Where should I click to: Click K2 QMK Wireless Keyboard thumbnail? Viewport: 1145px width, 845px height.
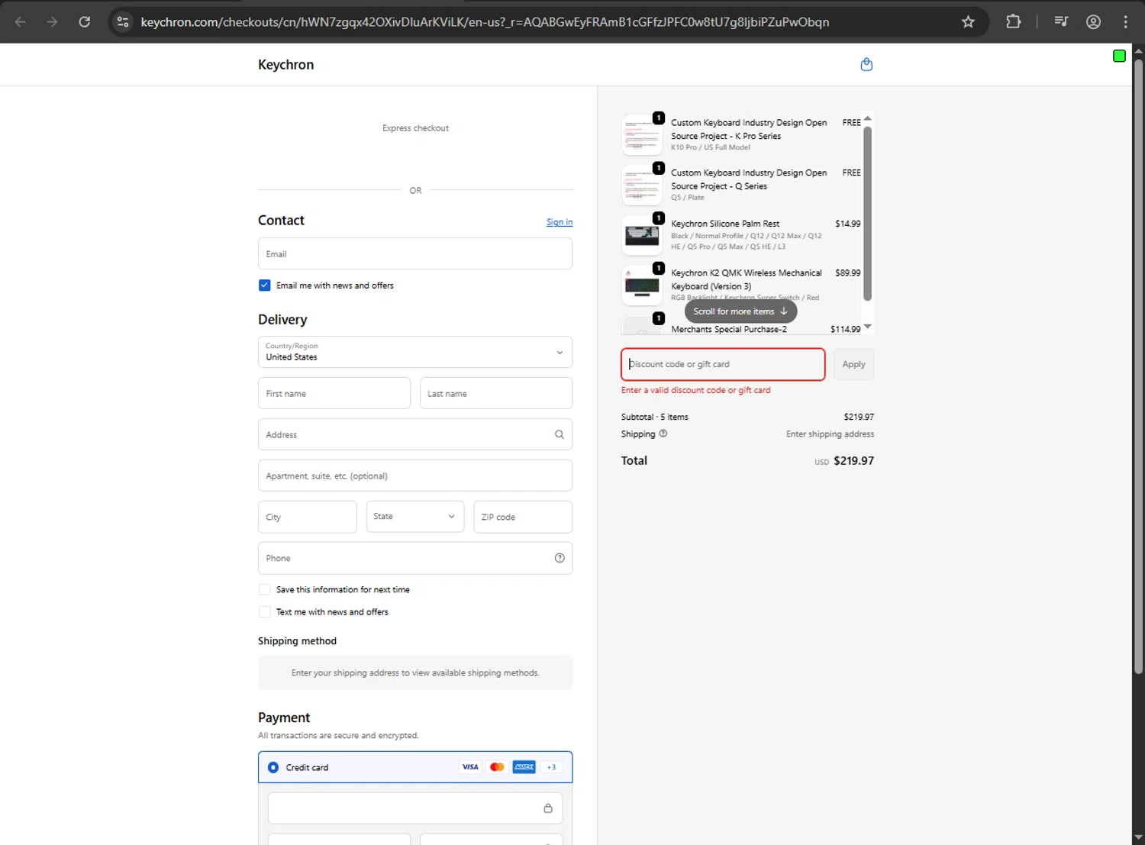tap(642, 285)
